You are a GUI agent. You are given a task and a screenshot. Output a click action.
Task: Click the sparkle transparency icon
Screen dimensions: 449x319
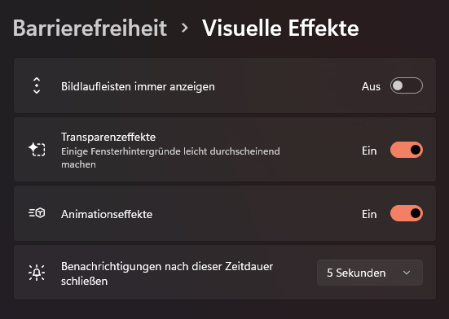click(x=37, y=150)
